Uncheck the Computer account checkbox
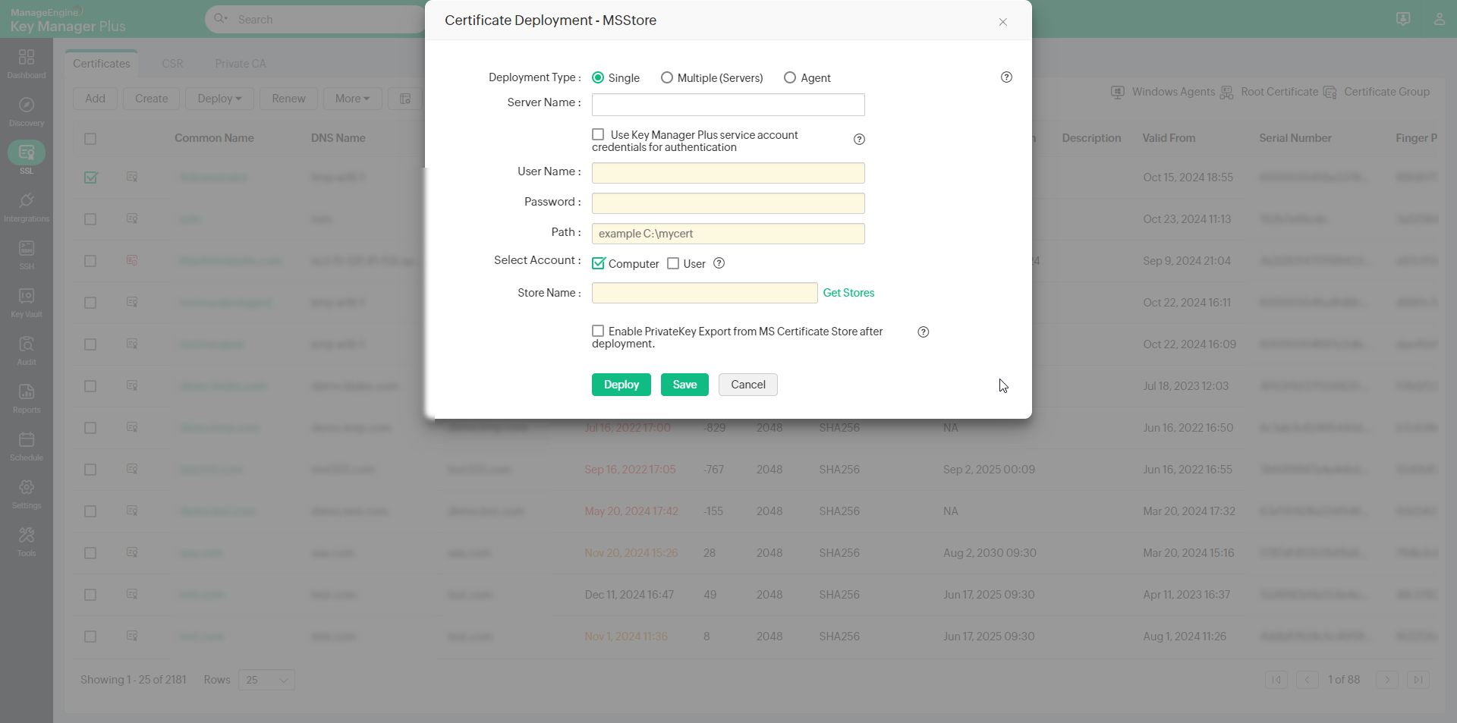Screen dimensions: 1457x723 599,263
